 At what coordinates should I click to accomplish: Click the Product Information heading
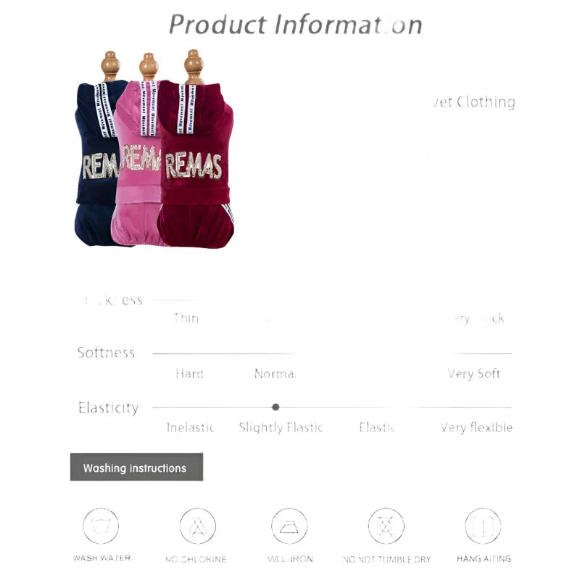[x=295, y=25]
